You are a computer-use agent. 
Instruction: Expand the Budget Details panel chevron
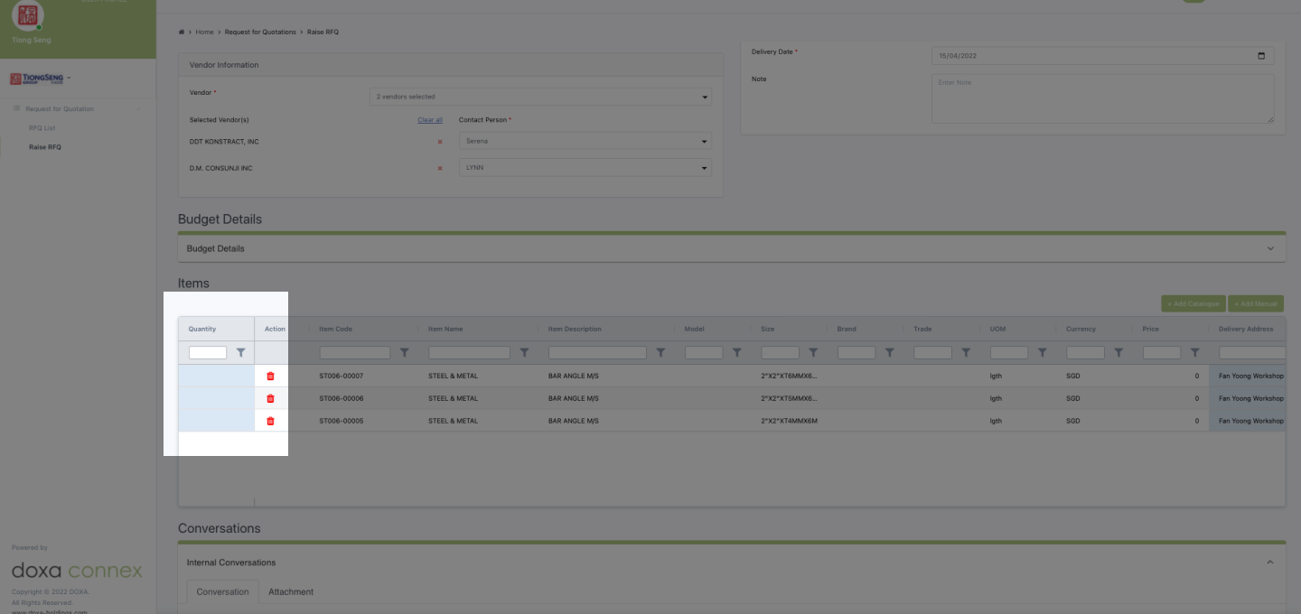click(1270, 248)
